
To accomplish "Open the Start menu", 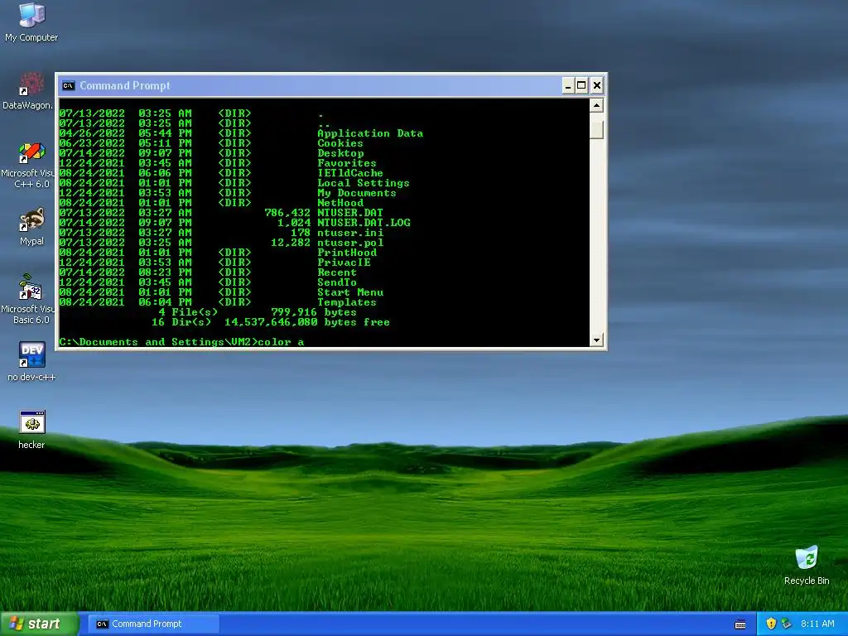I will tap(39, 624).
